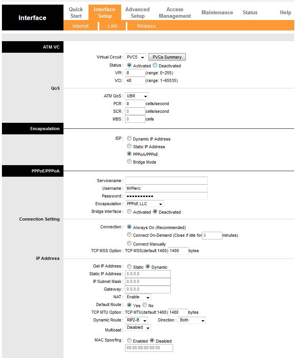Image resolution: width=297 pixels, height=358 pixels.
Task: Click the Static IP Address field
Action: coord(148,274)
